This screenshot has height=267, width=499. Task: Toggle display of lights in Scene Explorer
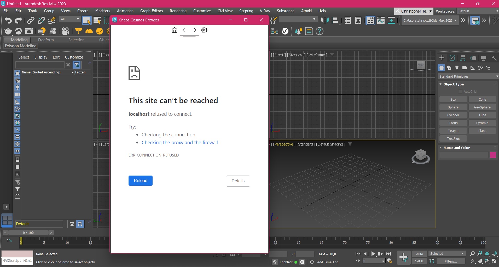(x=18, y=88)
